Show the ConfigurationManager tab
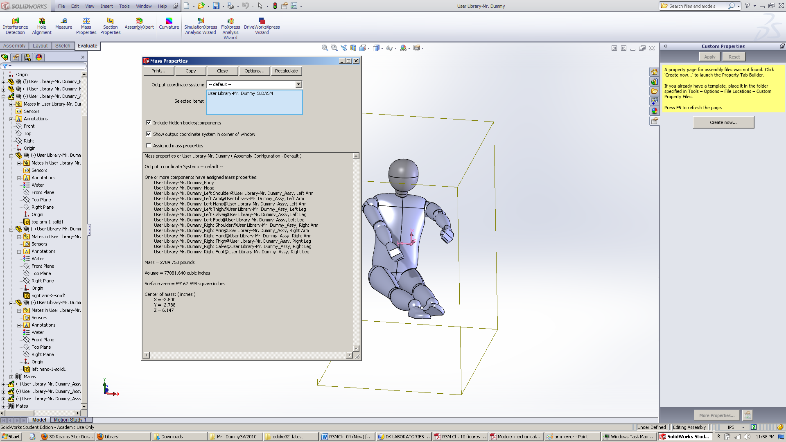Image resolution: width=786 pixels, height=442 pixels. pyautogui.click(x=27, y=57)
